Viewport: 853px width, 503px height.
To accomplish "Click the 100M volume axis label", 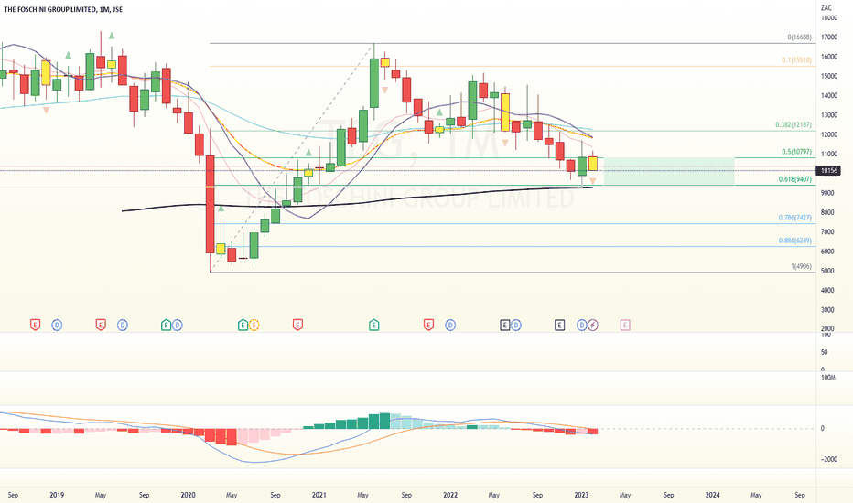I will pyautogui.click(x=827, y=378).
